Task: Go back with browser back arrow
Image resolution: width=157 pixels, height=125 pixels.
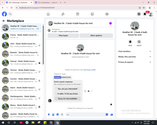Action: tap(3, 8)
